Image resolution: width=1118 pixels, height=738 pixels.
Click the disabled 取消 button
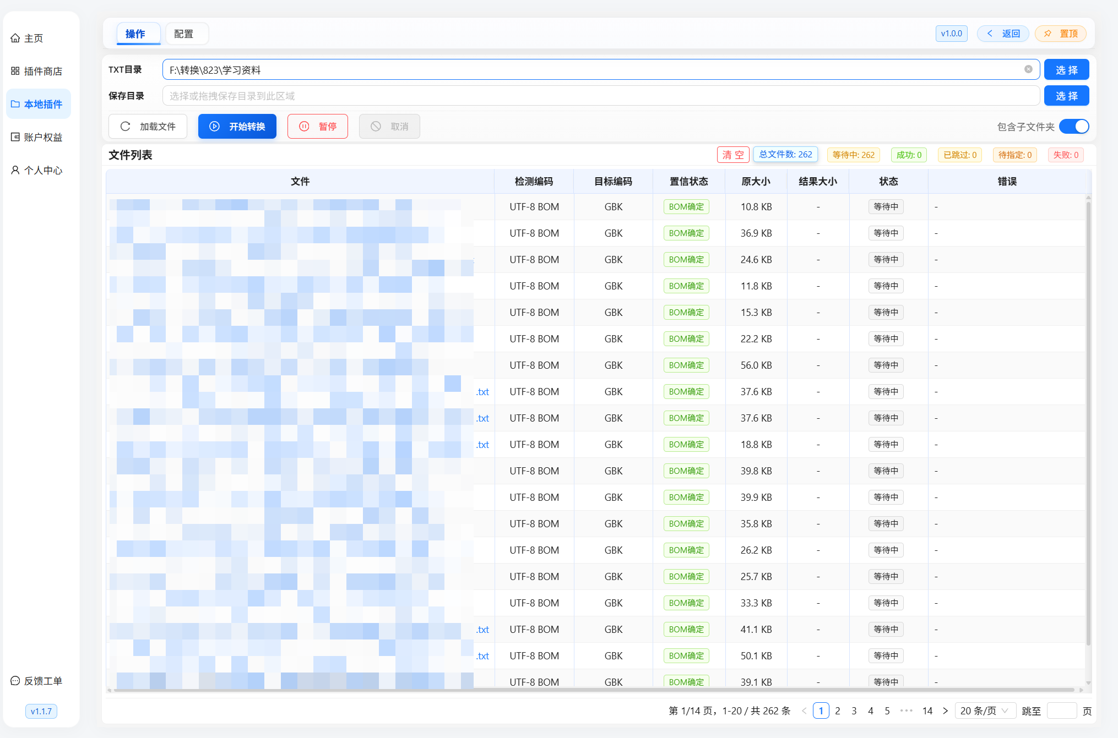[x=389, y=127]
